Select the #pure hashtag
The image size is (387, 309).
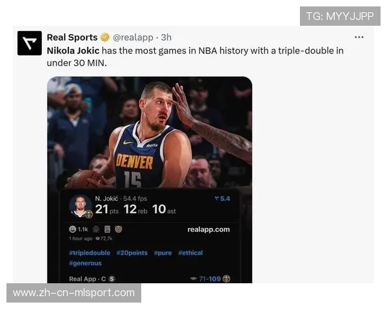[x=163, y=253]
